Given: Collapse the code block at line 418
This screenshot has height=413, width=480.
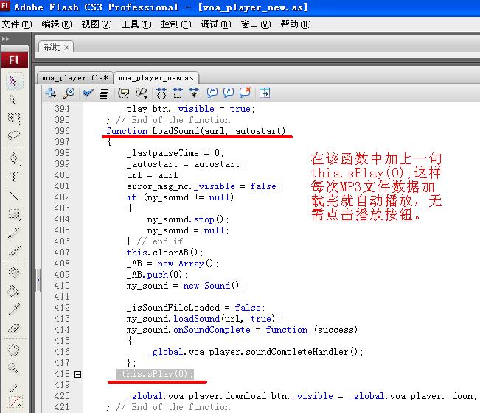Looking at the screenshot, I should pyautogui.click(x=78, y=375).
